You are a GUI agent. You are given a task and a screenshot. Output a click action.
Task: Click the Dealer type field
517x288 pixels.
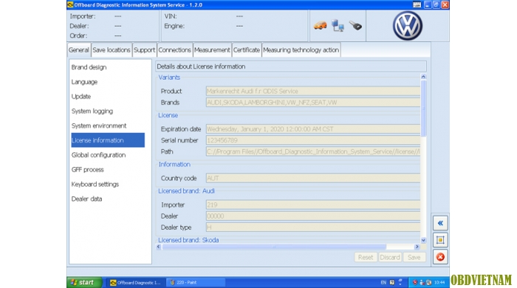pyautogui.click(x=313, y=227)
